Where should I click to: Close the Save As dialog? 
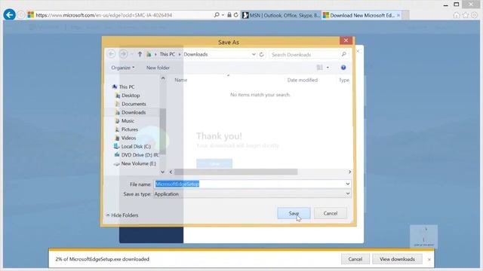(346, 41)
